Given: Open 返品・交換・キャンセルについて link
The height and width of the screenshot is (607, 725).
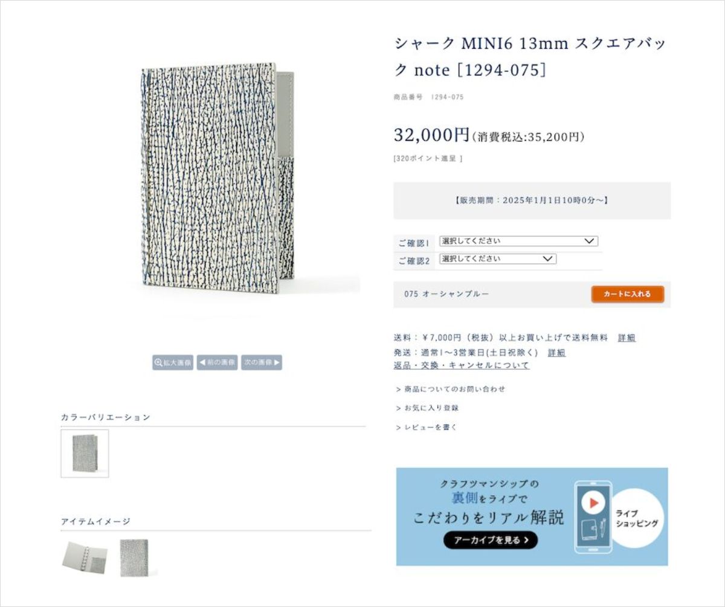Looking at the screenshot, I should 462,365.
